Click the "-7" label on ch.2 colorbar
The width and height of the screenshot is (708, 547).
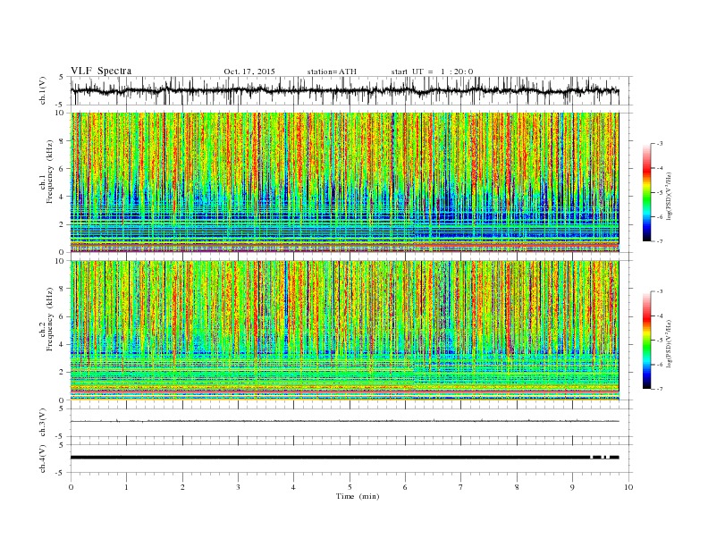point(659,389)
